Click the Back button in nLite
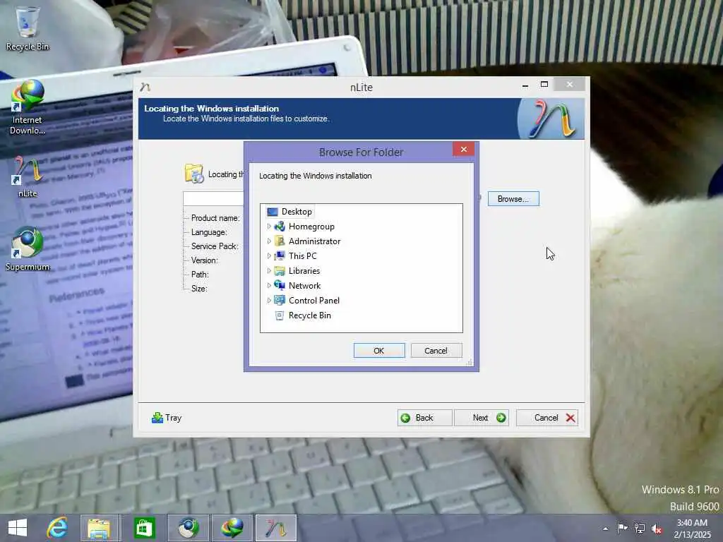The width and height of the screenshot is (723, 542). (x=424, y=418)
